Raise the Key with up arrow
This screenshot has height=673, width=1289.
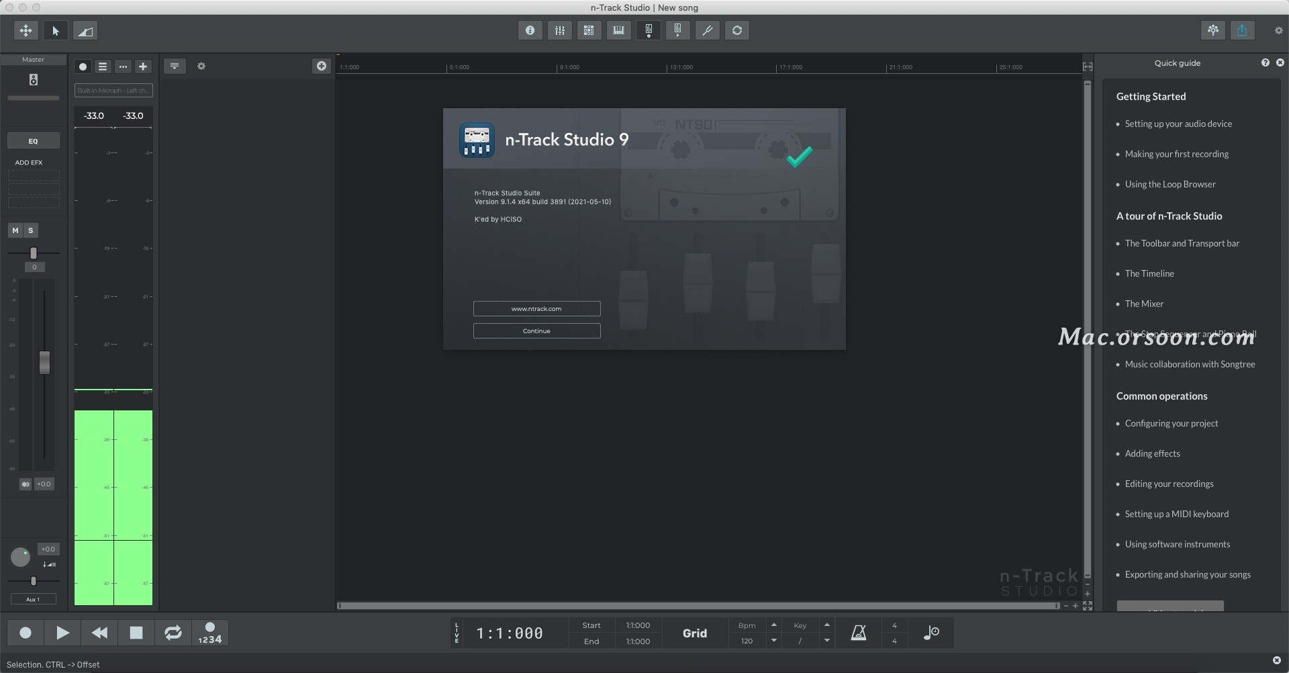tap(827, 625)
